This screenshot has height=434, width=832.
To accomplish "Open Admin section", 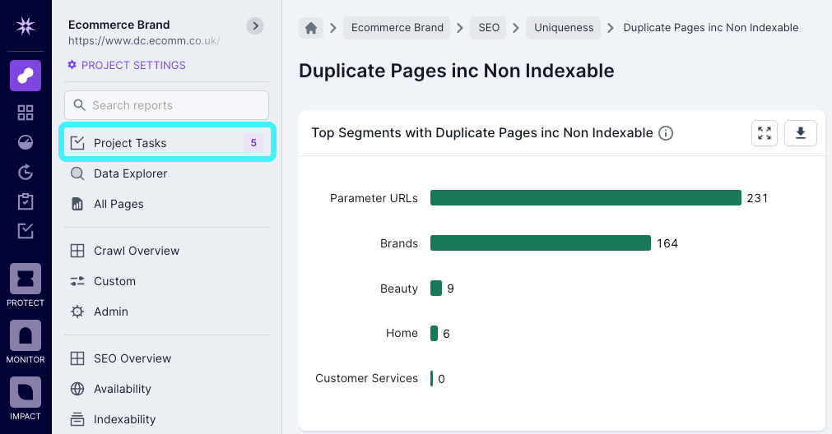I will click(166, 312).
